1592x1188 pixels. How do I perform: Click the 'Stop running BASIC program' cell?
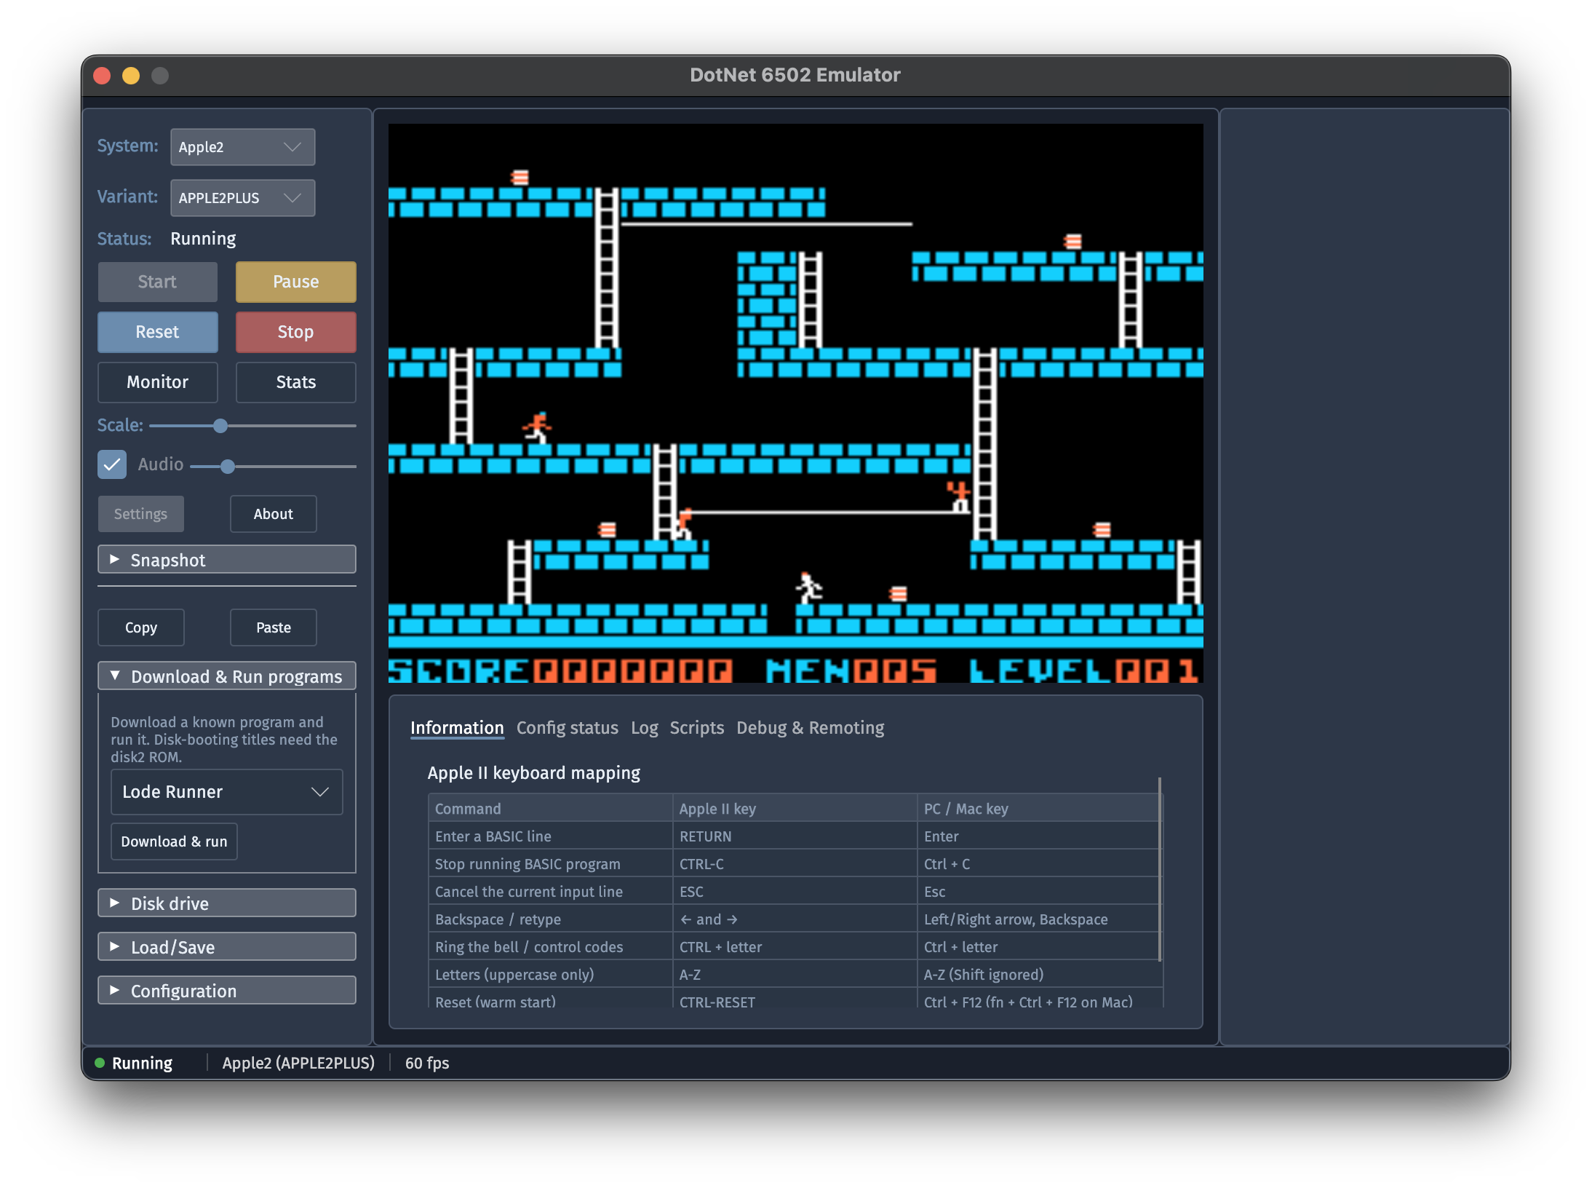551,864
